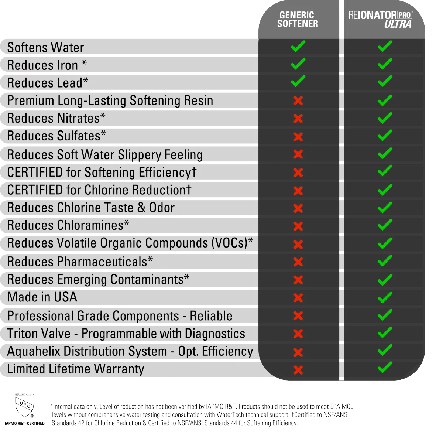Image resolution: width=443 pixels, height=447 pixels.
Task: Click the red X for Chlorine Taste & Odor
Action: pos(298,208)
